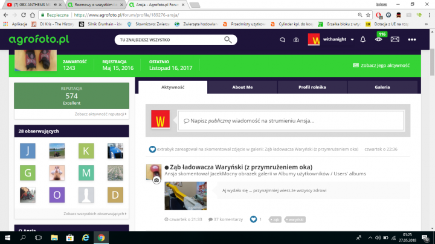Switch to the About Me tab
The width and height of the screenshot is (435, 244).
click(242, 87)
